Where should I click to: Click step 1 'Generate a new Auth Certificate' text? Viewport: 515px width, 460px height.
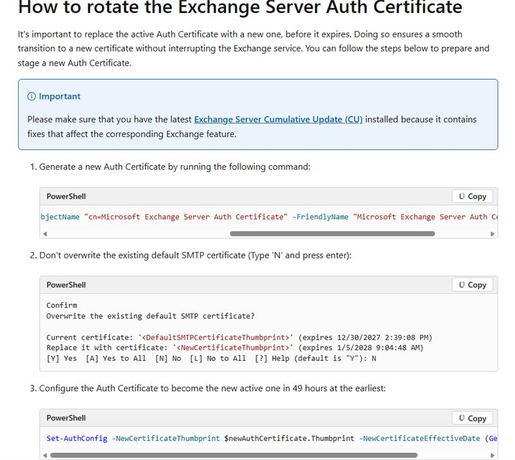tap(174, 167)
